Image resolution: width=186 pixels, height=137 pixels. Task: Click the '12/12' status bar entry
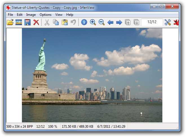coord(41,126)
